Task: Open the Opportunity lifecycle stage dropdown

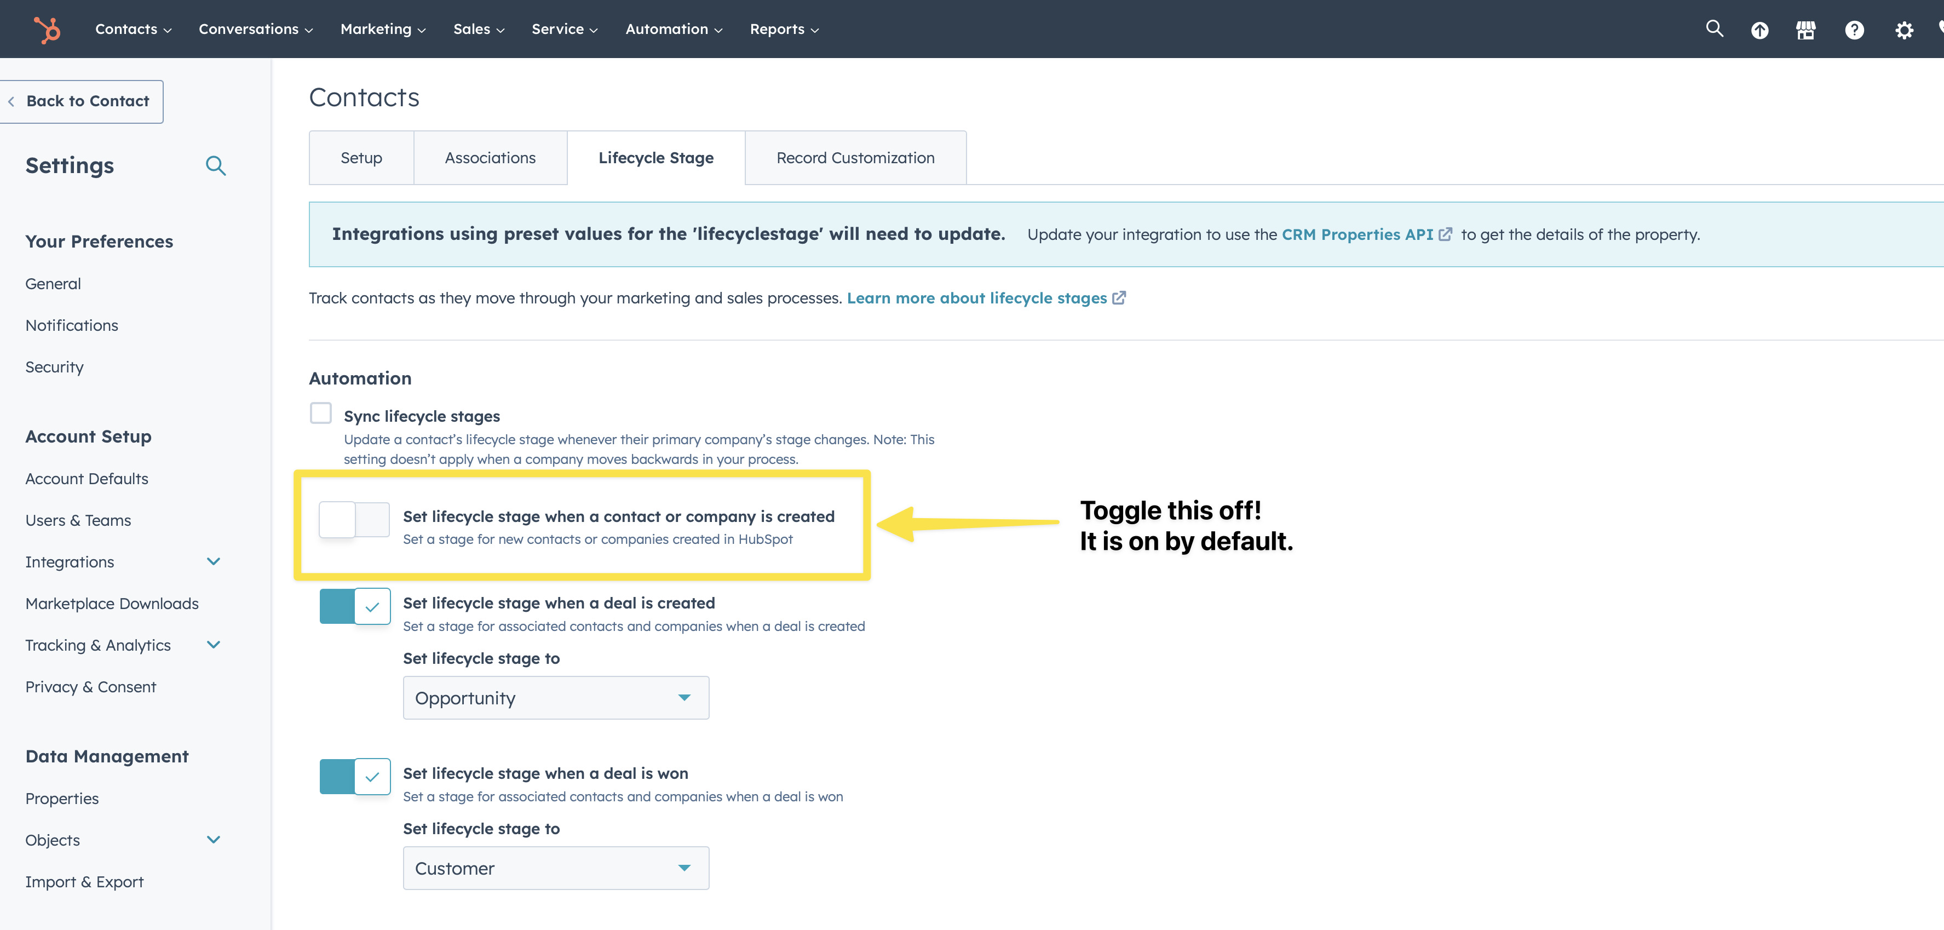Action: (x=555, y=698)
